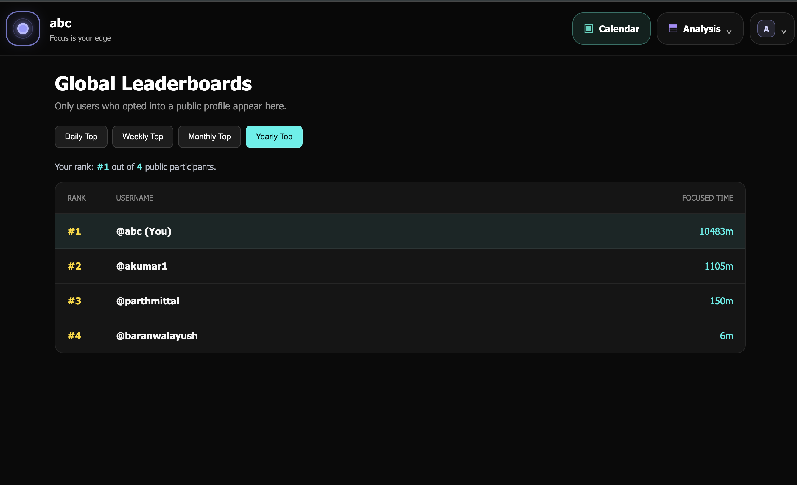Click the USERNAME column header
This screenshot has width=797, height=485.
point(135,198)
